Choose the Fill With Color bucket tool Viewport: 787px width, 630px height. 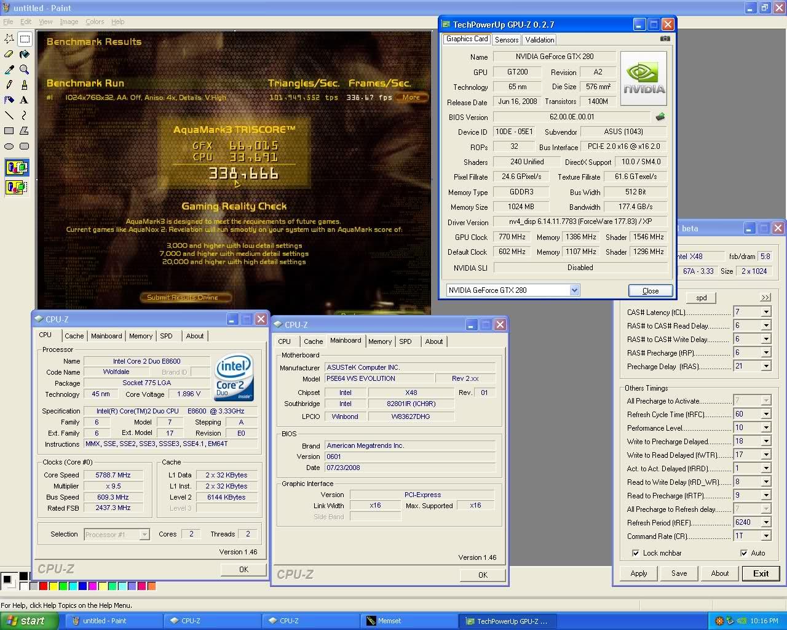pyautogui.click(x=25, y=54)
